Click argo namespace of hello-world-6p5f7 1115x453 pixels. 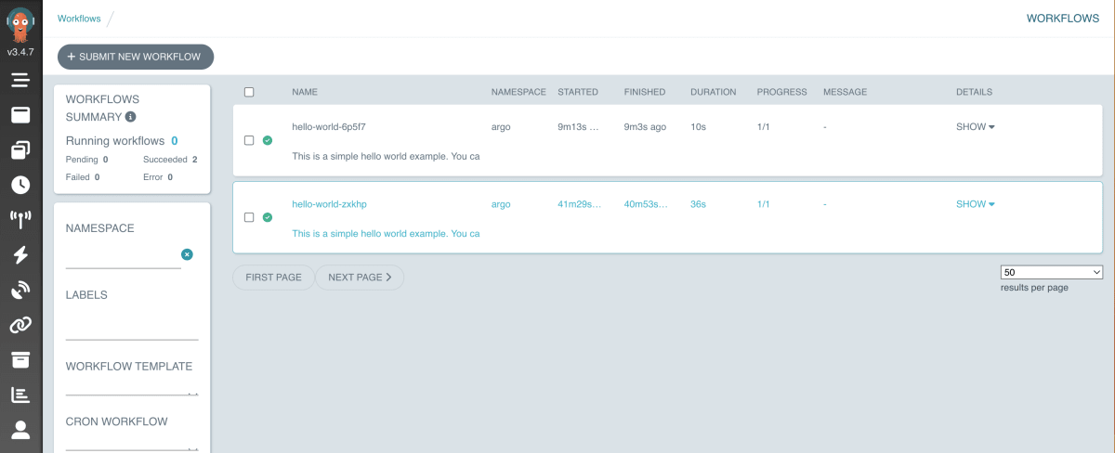point(501,126)
